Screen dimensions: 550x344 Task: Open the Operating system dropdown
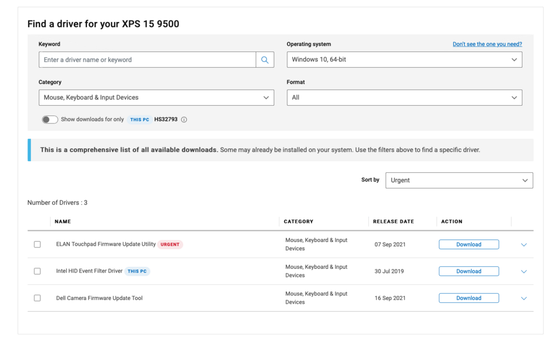tap(404, 60)
